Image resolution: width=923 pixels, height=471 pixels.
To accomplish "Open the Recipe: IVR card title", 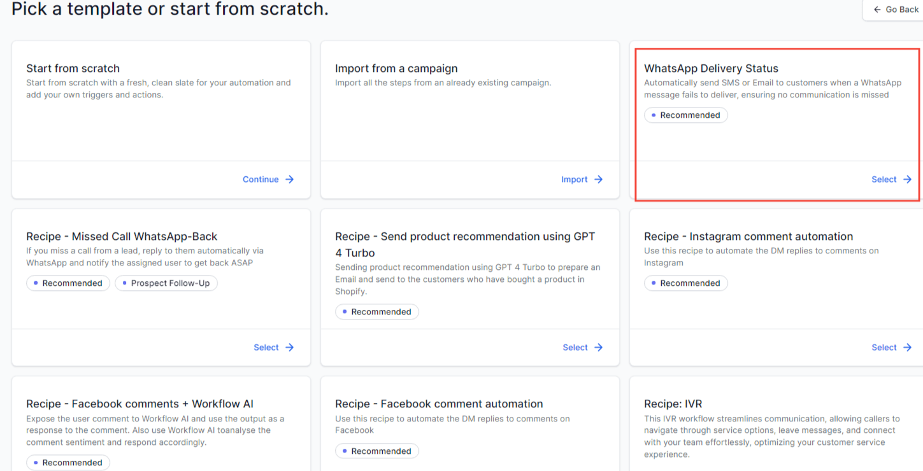I will pos(673,404).
